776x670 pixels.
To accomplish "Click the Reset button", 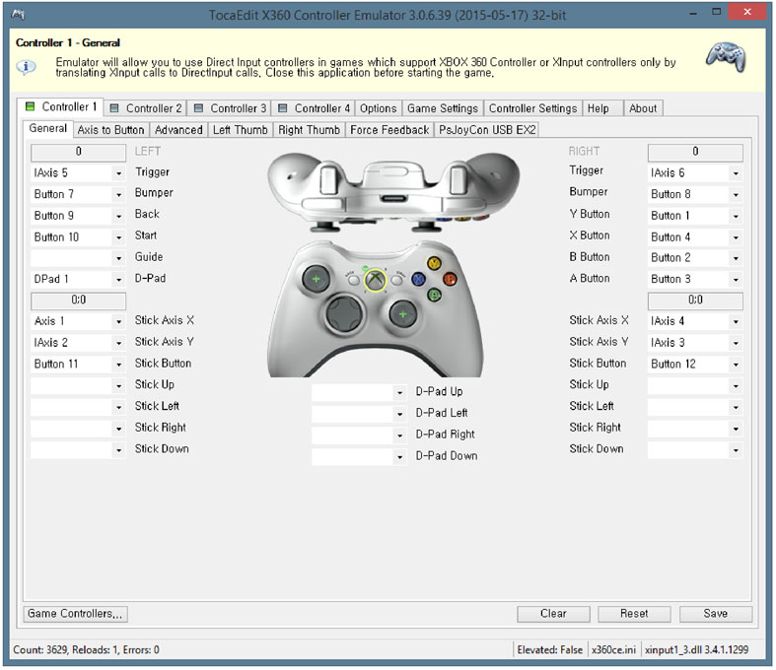I will coord(634,614).
